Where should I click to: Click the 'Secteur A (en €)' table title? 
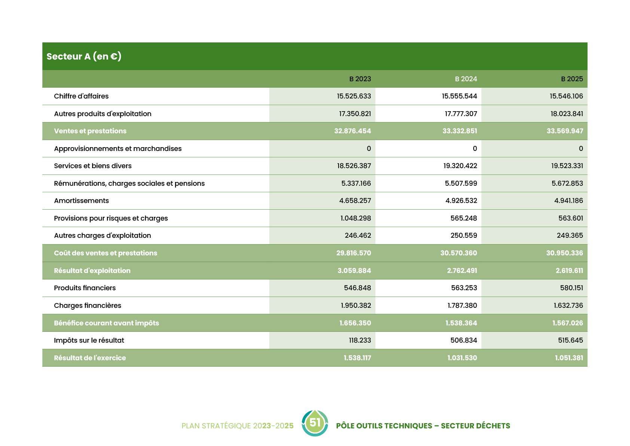(84, 57)
